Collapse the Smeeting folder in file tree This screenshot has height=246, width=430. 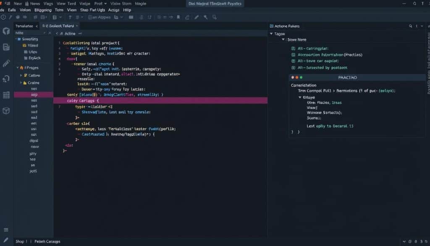coord(16,39)
